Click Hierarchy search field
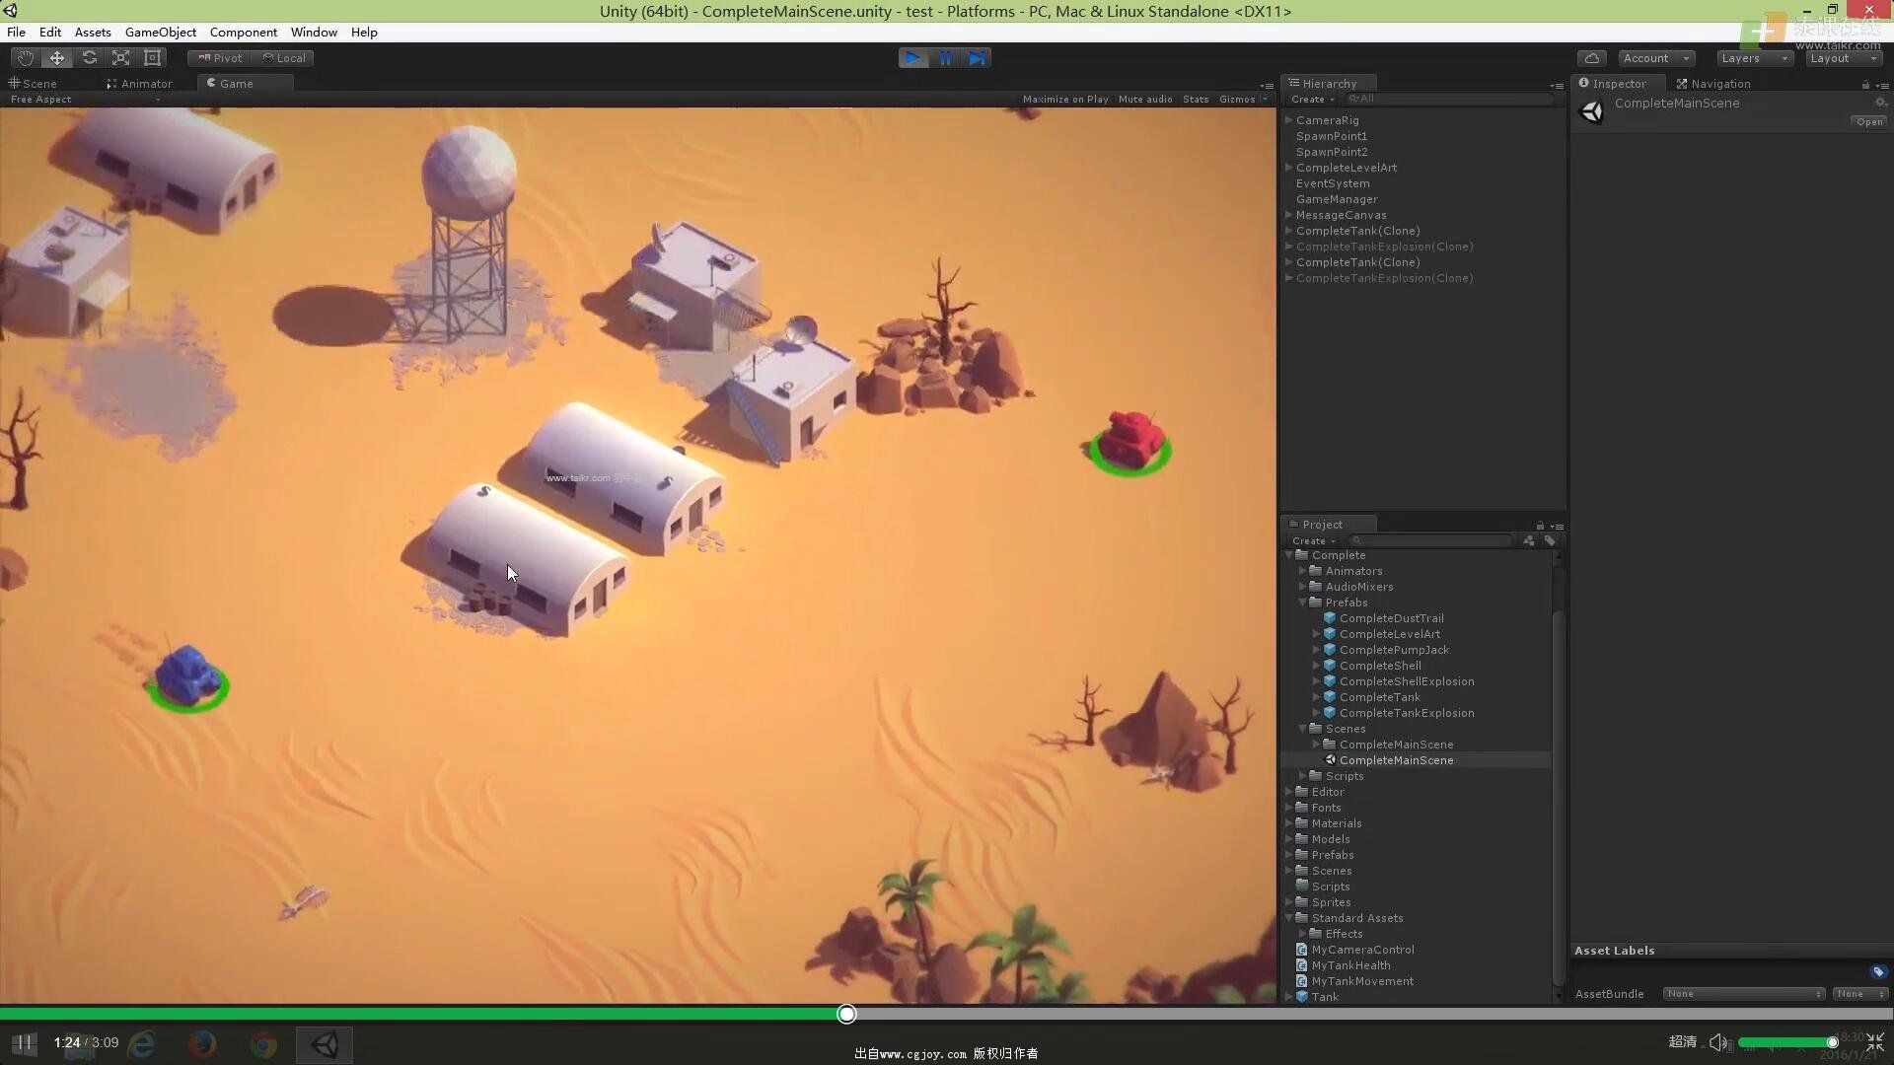 [x=1450, y=99]
